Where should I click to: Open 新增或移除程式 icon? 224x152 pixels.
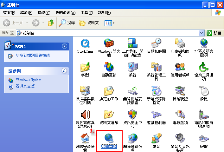click(x=156, y=91)
